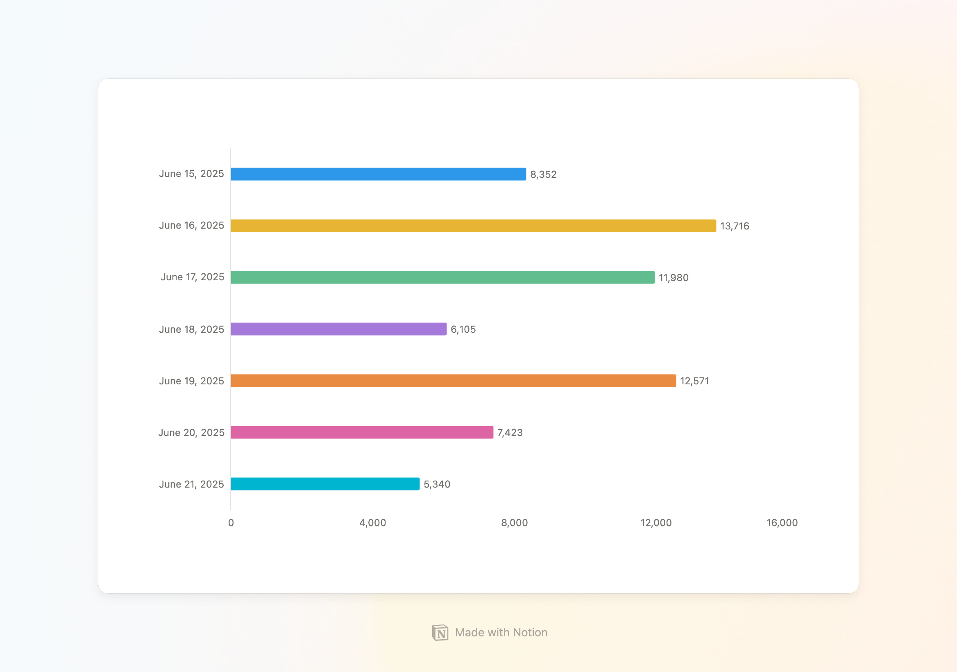Click the 6,105 data label
The width and height of the screenshot is (957, 672).
(x=463, y=330)
